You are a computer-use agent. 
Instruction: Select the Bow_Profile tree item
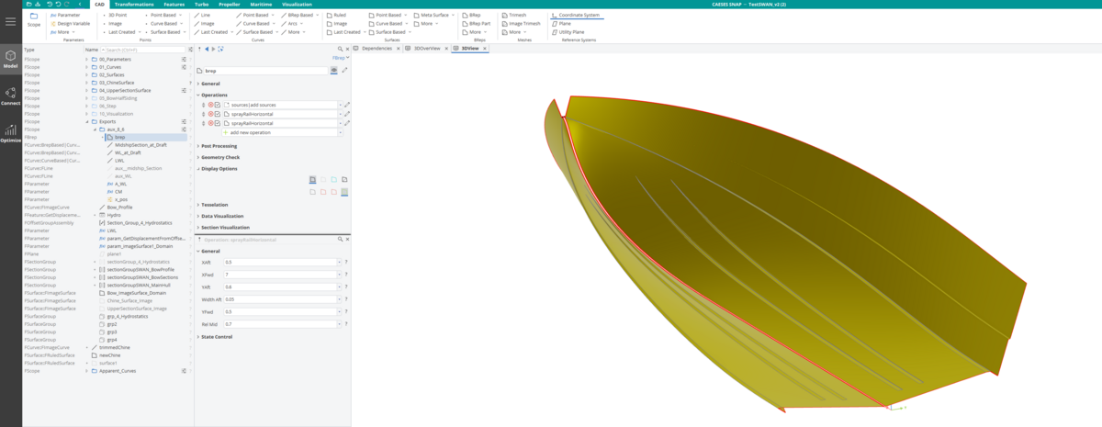[x=120, y=208]
